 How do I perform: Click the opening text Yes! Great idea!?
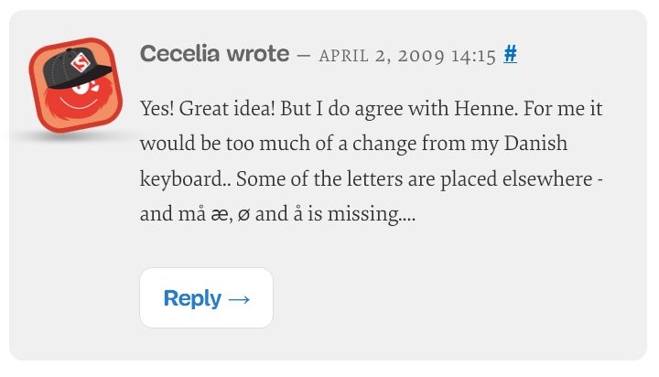pyautogui.click(x=208, y=109)
